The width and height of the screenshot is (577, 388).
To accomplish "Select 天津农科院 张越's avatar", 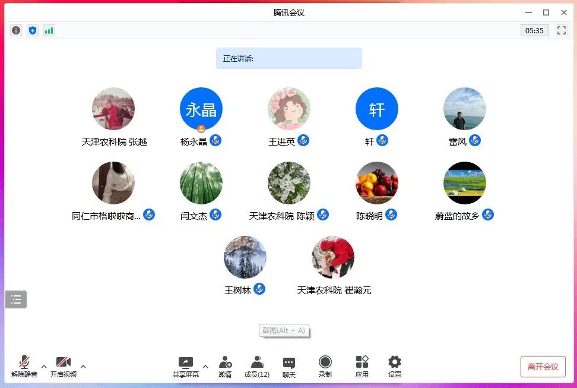I will (113, 109).
